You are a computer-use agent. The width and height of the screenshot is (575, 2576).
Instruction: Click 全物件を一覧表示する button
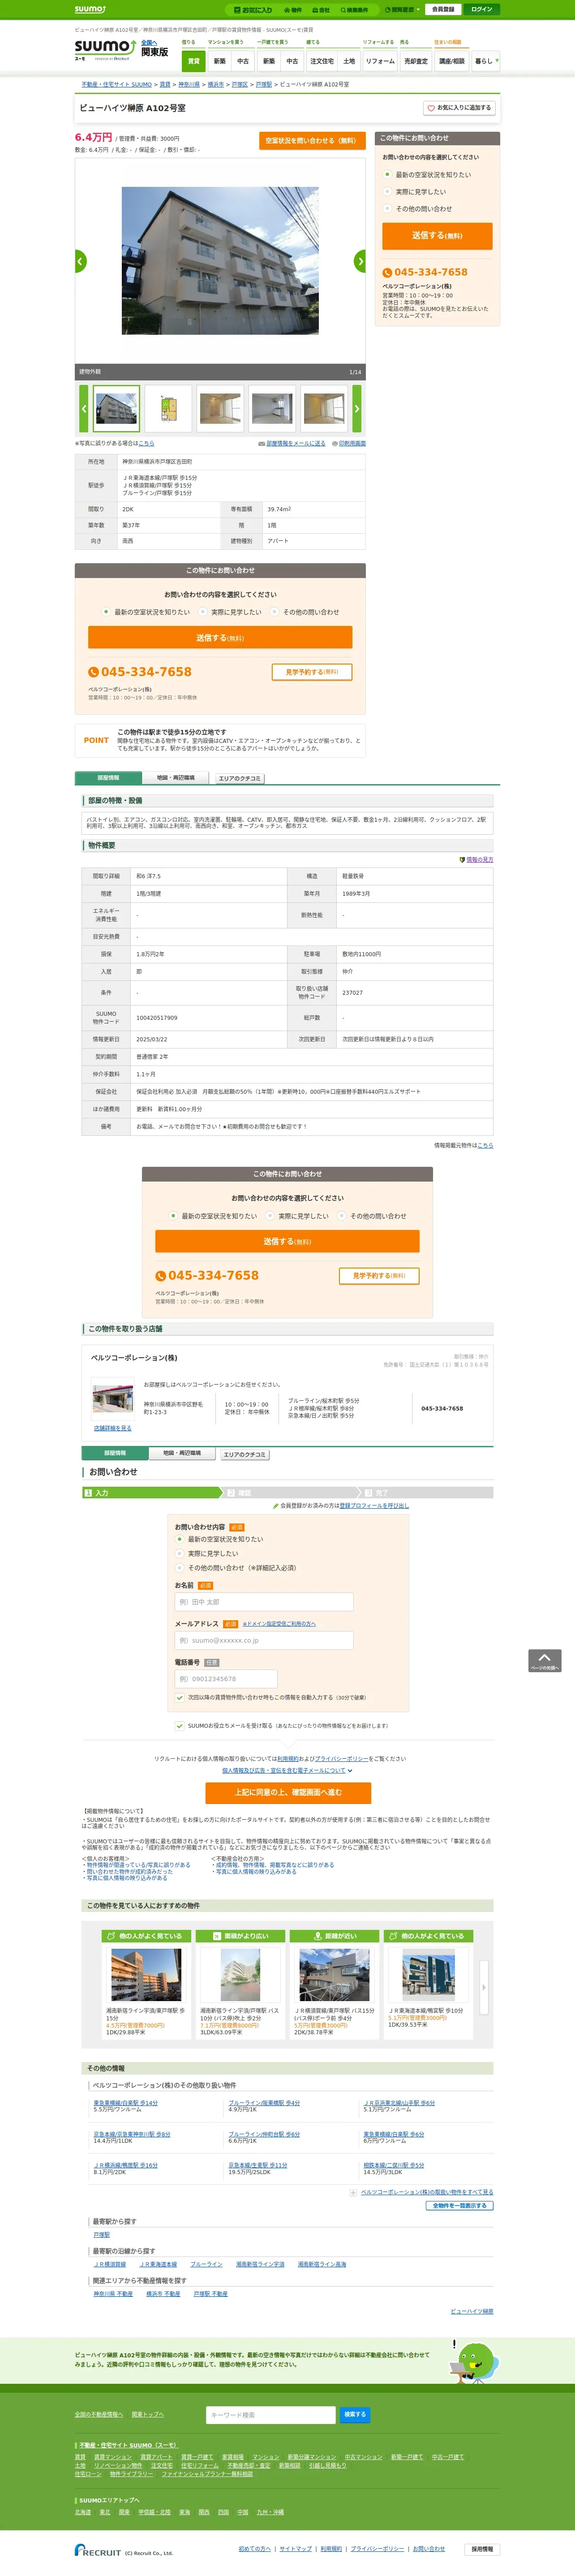coord(460,2205)
